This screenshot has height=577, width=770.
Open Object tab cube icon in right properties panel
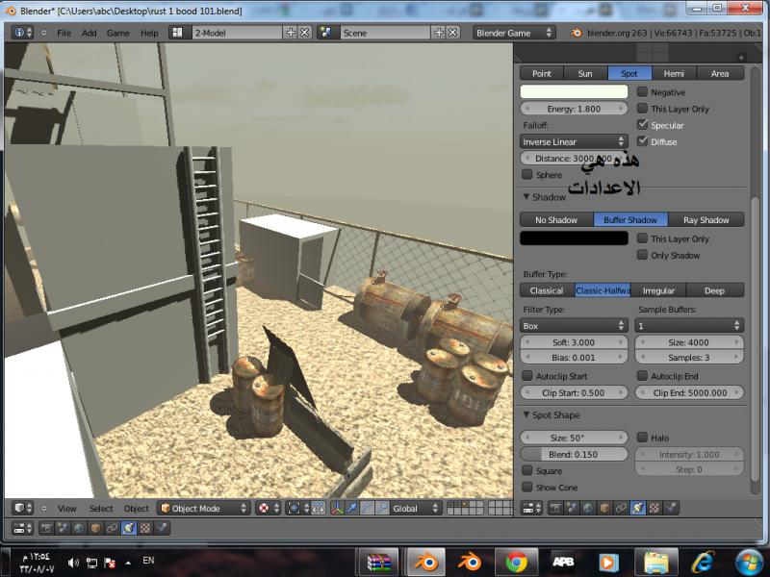tap(604, 508)
